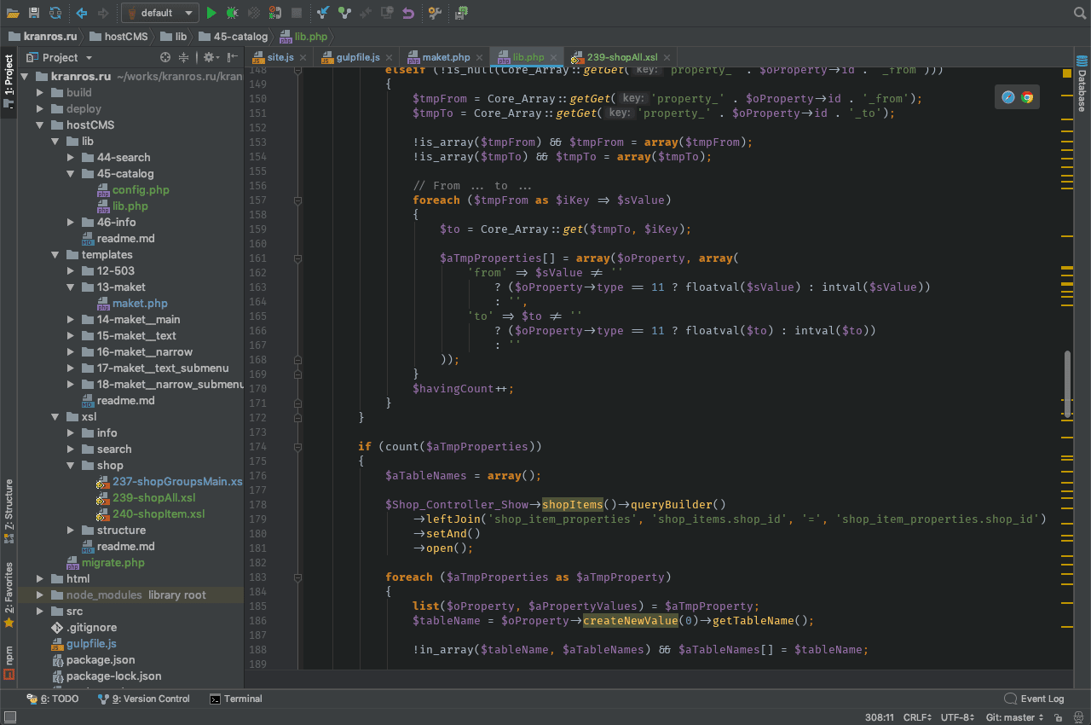Click the Stop square icon
The width and height of the screenshot is (1091, 725).
click(297, 13)
